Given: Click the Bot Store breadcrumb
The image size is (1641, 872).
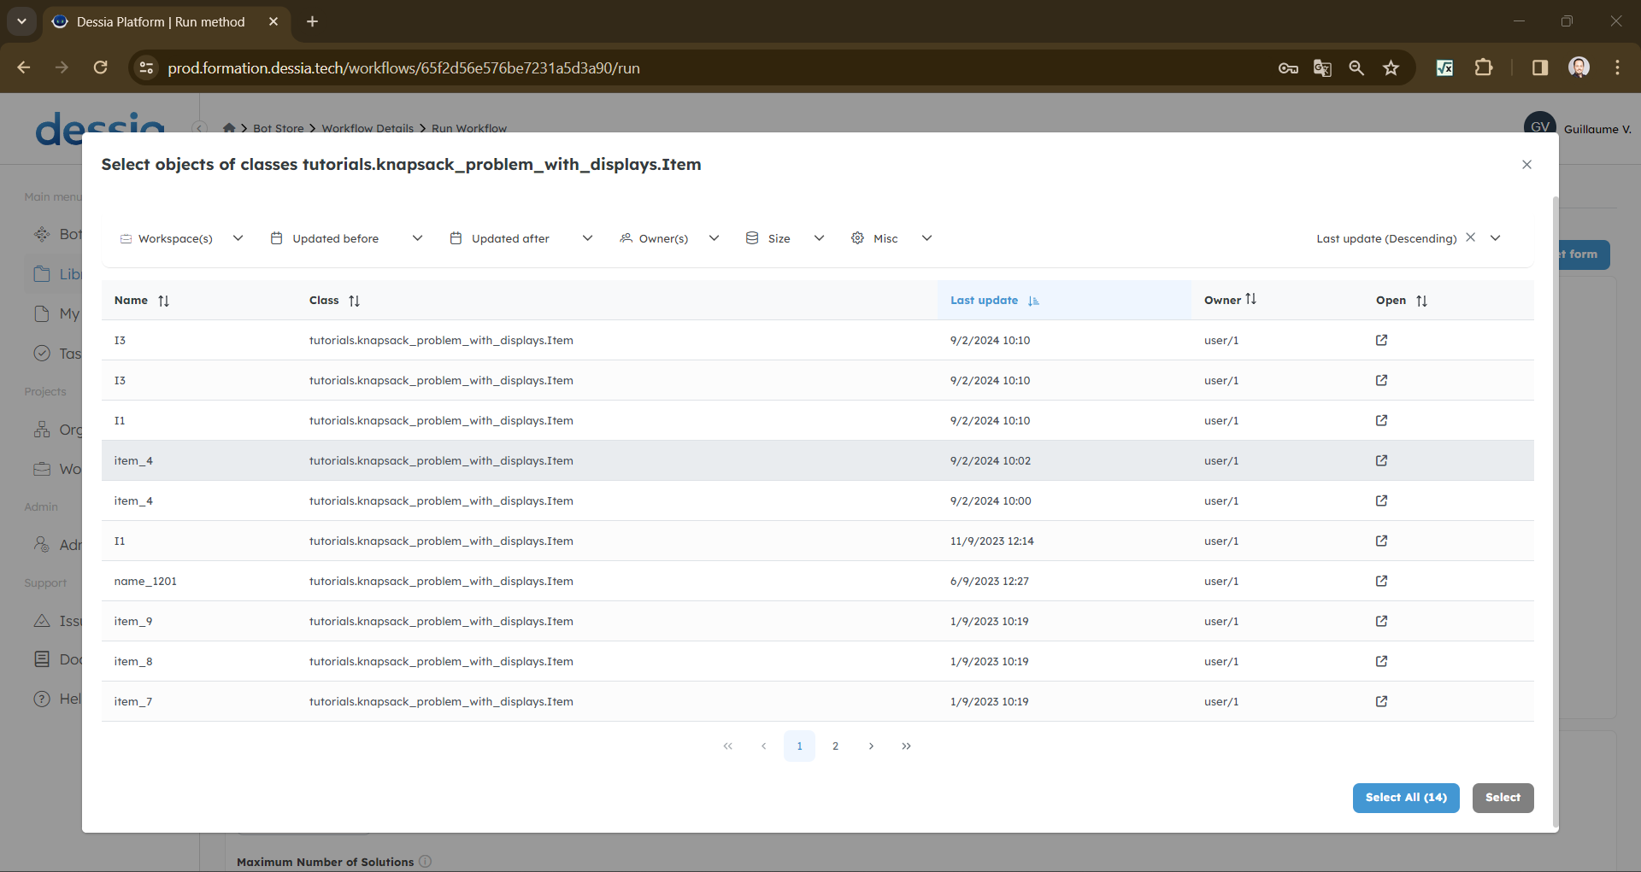Looking at the screenshot, I should (x=279, y=128).
